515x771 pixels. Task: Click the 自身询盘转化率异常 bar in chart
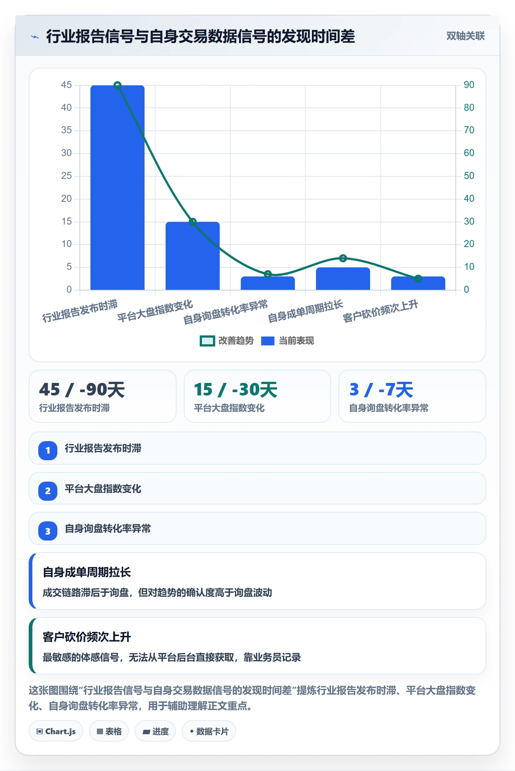point(268,283)
